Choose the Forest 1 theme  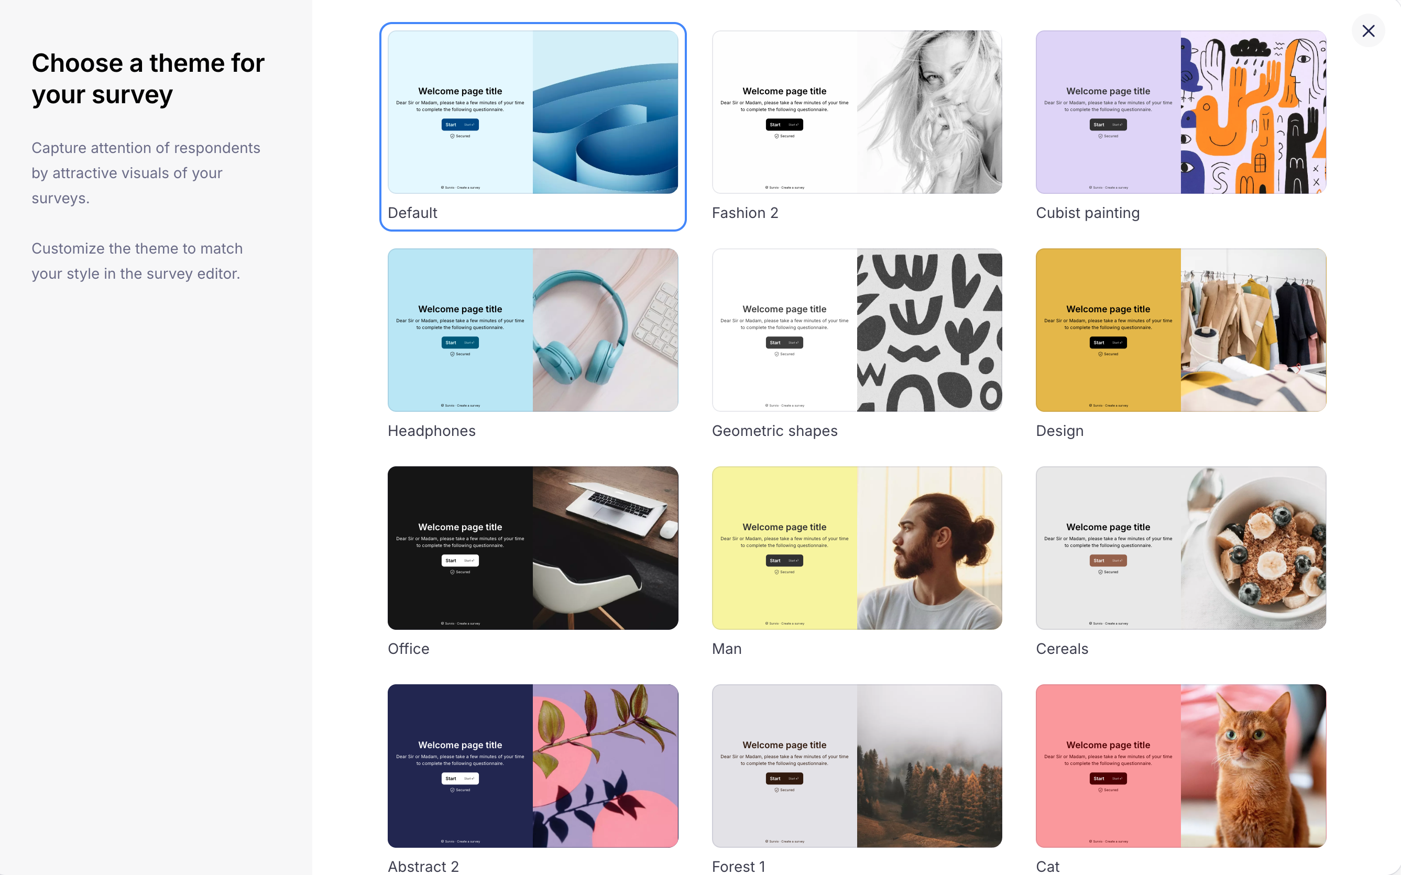click(x=857, y=765)
